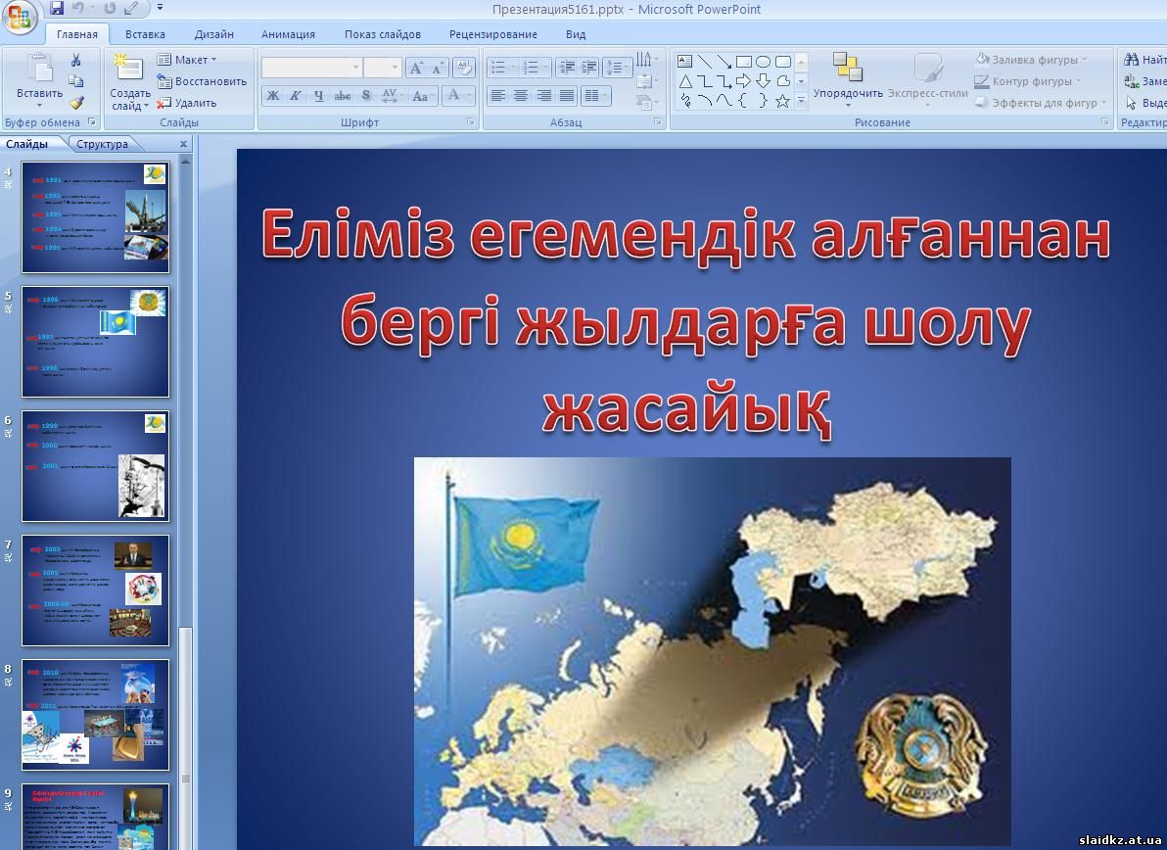Click the Copy icon in clipboard group
The image size is (1167, 850).
[76, 81]
